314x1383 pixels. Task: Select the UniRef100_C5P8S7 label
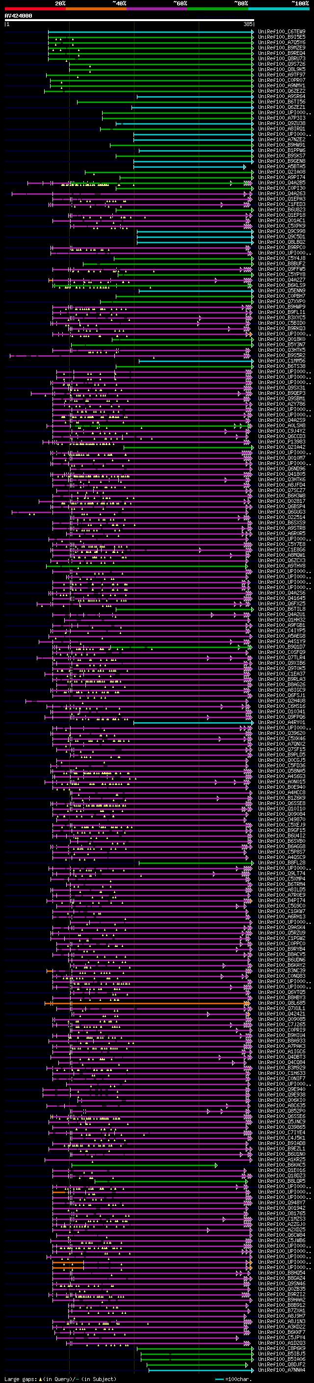(x=282, y=852)
